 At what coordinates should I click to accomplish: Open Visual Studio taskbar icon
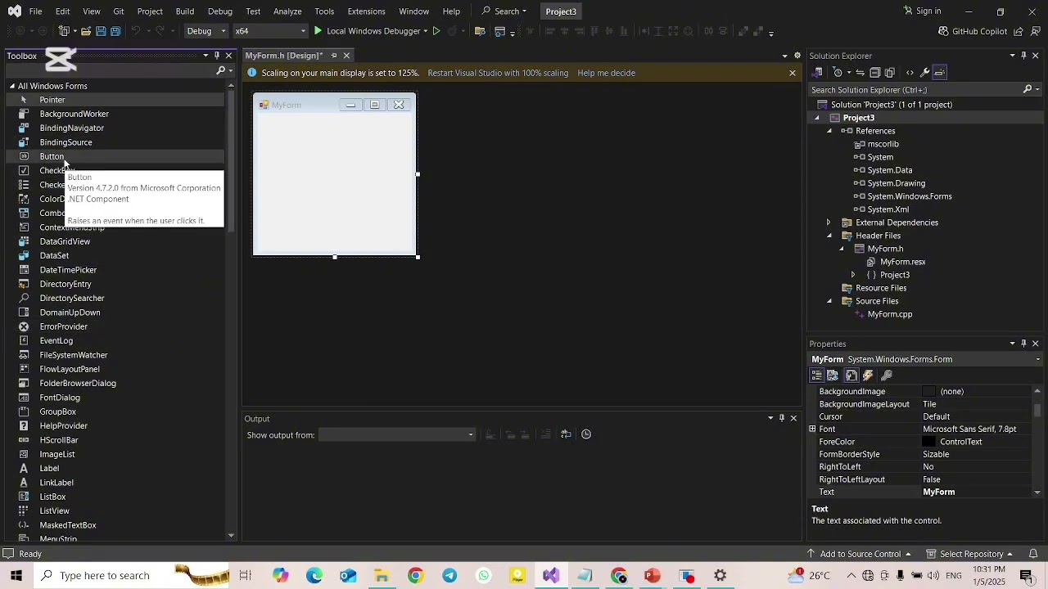pyautogui.click(x=551, y=576)
